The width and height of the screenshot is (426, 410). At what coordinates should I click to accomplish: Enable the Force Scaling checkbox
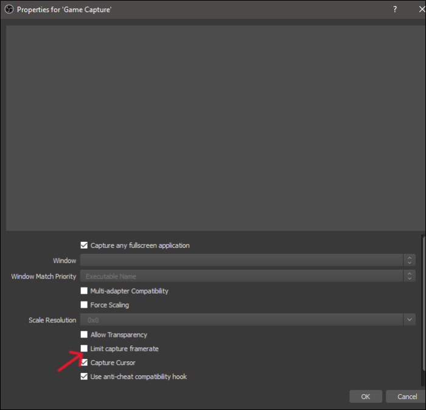coord(85,305)
